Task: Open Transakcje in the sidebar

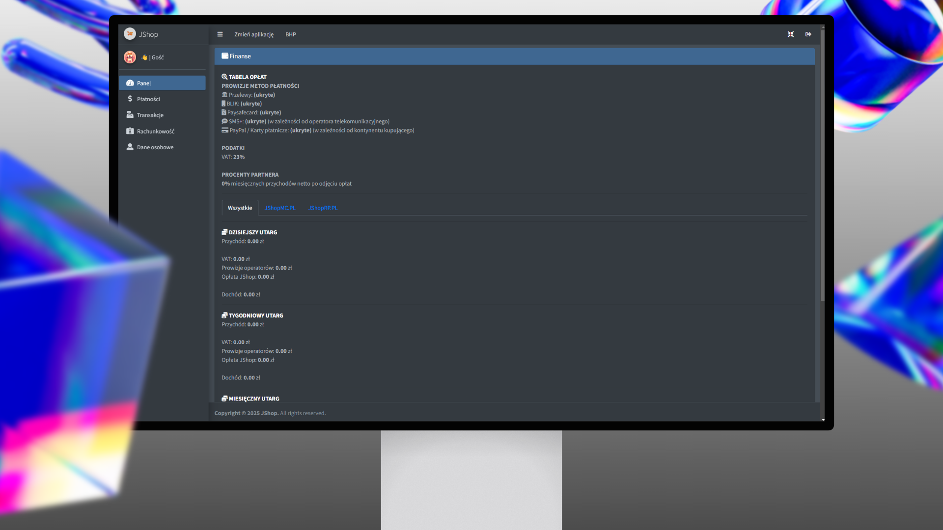Action: click(162, 115)
